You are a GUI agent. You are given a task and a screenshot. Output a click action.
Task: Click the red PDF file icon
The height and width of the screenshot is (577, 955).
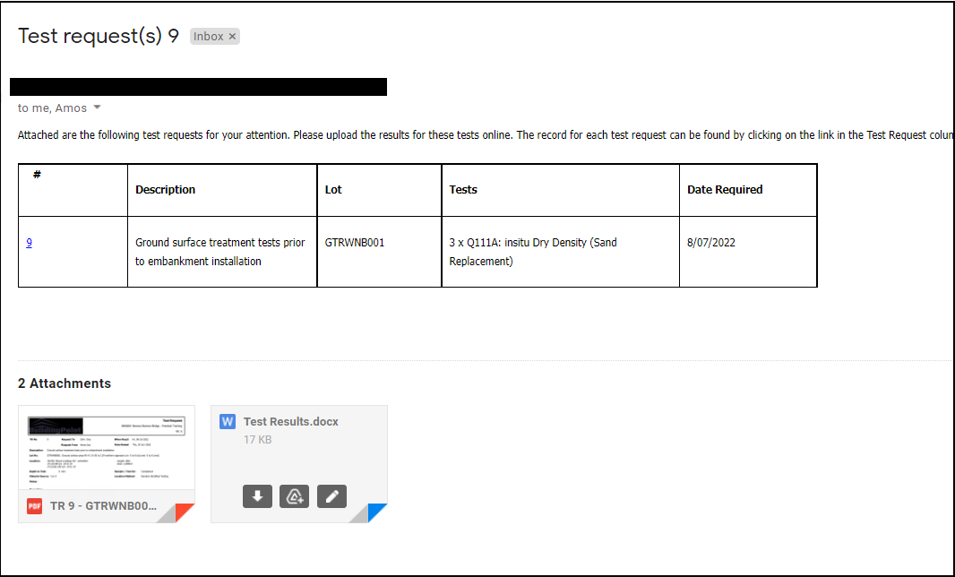coord(35,506)
